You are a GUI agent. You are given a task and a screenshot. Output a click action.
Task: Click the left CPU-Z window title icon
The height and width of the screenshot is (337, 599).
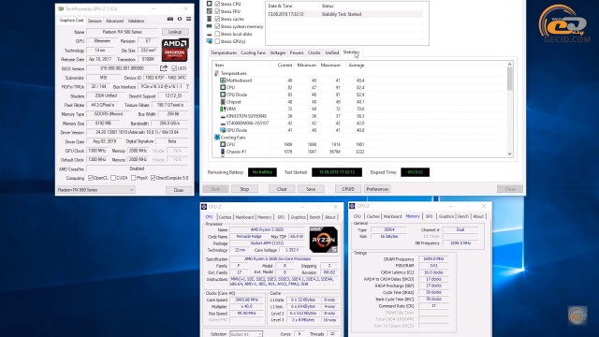pyautogui.click(x=204, y=207)
